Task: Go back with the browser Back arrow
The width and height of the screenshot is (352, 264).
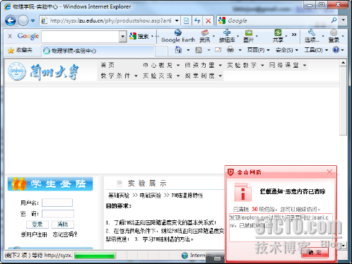Action: pyautogui.click(x=11, y=20)
